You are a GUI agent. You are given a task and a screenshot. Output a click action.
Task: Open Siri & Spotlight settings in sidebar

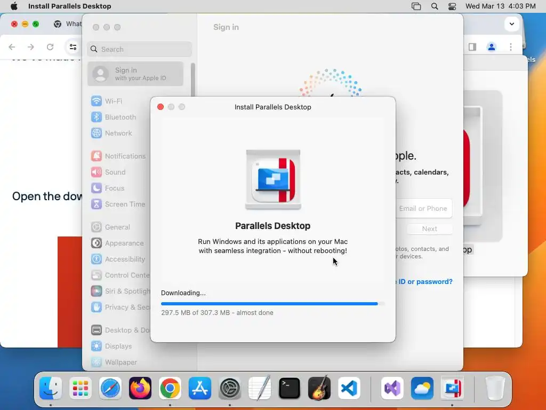120,291
